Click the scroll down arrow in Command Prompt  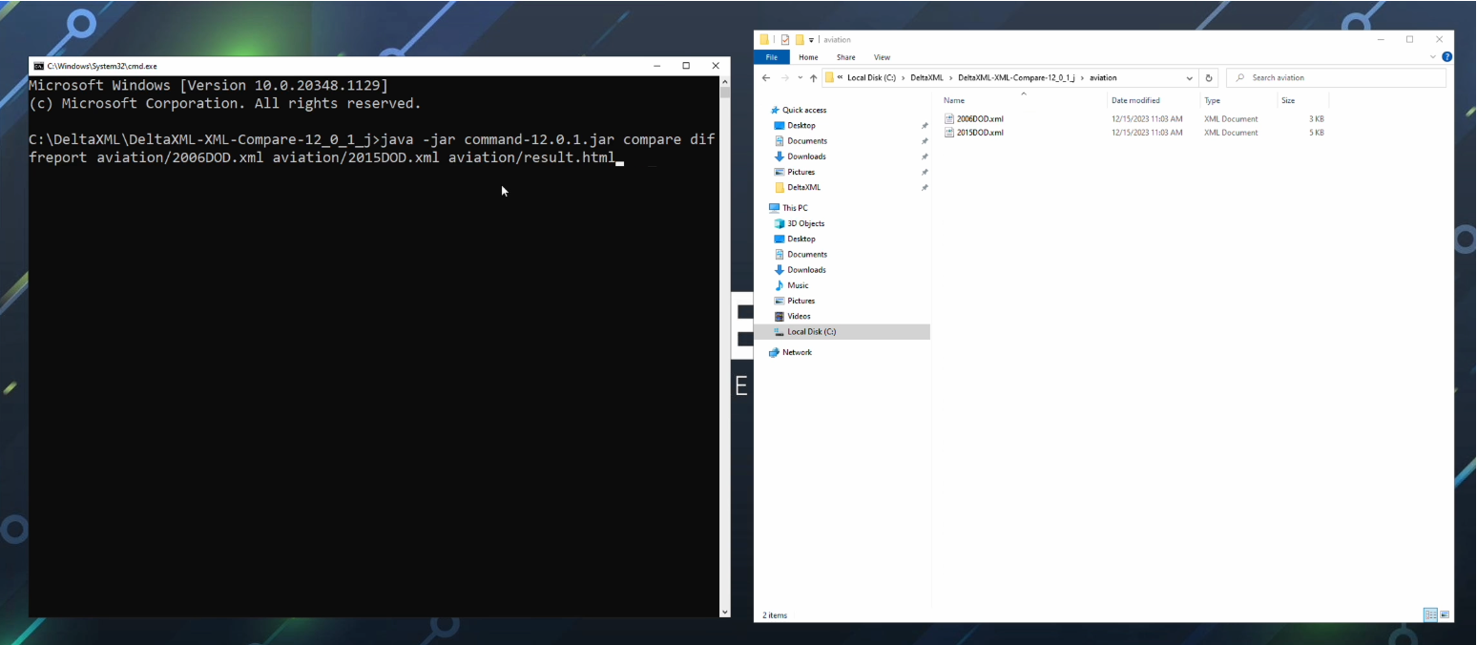pos(725,612)
